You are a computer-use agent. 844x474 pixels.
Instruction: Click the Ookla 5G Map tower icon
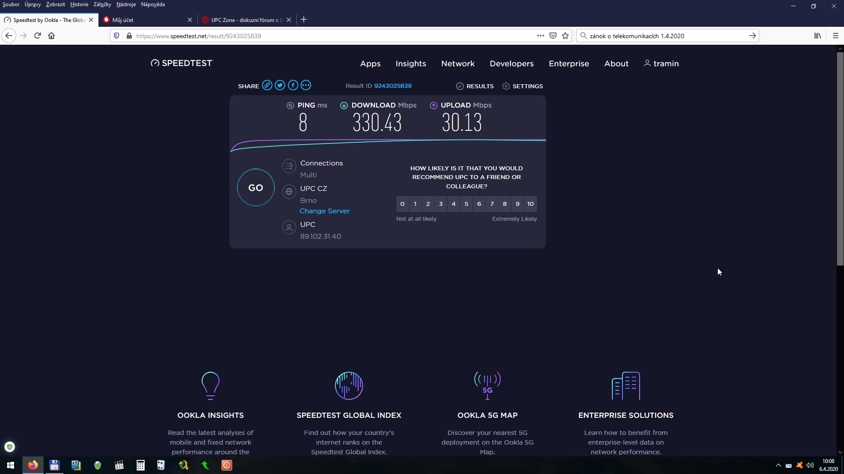tap(487, 385)
